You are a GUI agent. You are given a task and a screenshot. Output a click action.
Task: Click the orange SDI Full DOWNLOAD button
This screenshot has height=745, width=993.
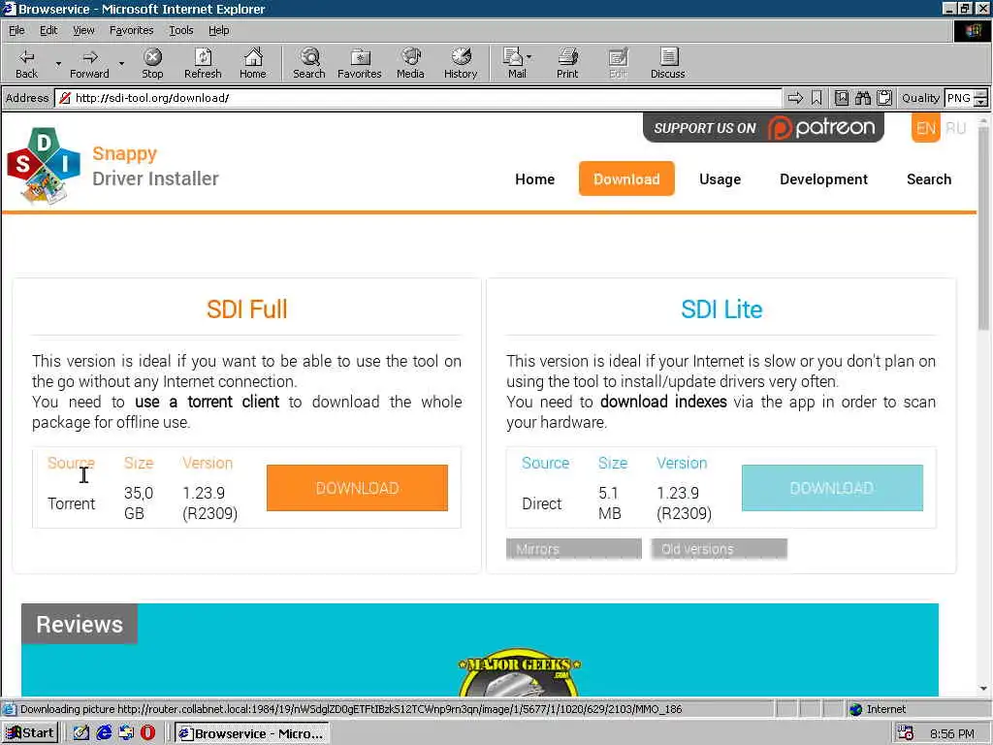(357, 488)
